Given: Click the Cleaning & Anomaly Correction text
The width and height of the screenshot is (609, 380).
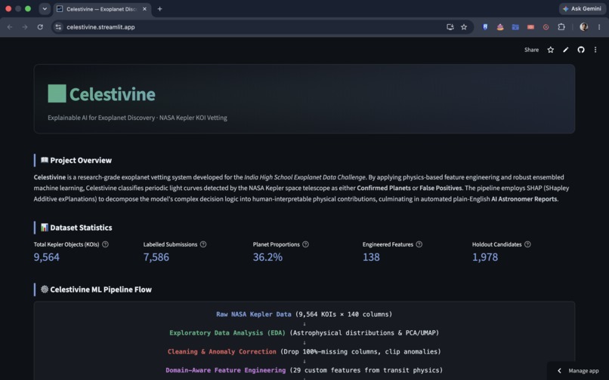Looking at the screenshot, I should tap(222, 351).
